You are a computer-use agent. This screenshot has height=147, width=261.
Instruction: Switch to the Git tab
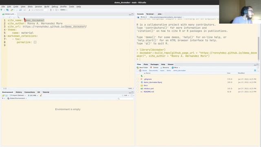39,92
